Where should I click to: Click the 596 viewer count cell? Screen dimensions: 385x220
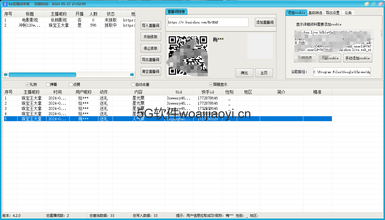[94, 25]
